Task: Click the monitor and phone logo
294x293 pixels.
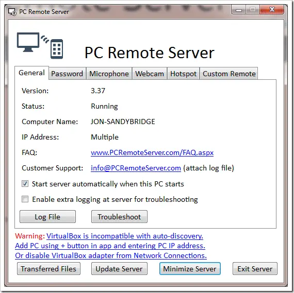Action: coord(40,45)
